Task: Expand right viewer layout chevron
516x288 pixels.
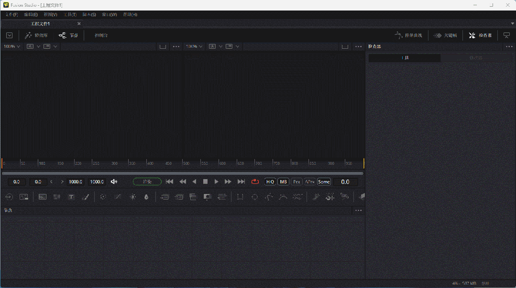Action: pos(237,46)
